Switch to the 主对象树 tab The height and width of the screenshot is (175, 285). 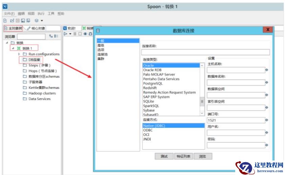[13, 28]
